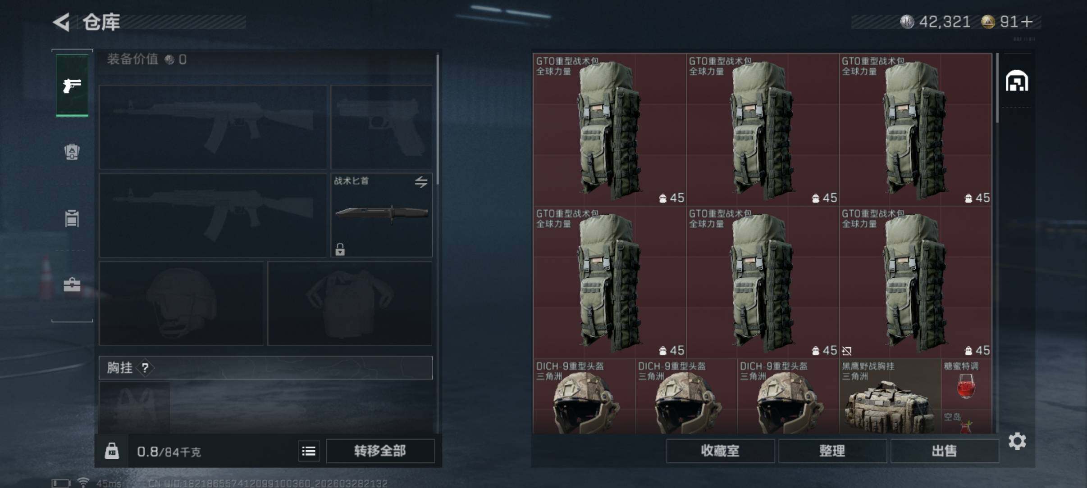Click the plus icon to add gold currency

[x=1027, y=22]
